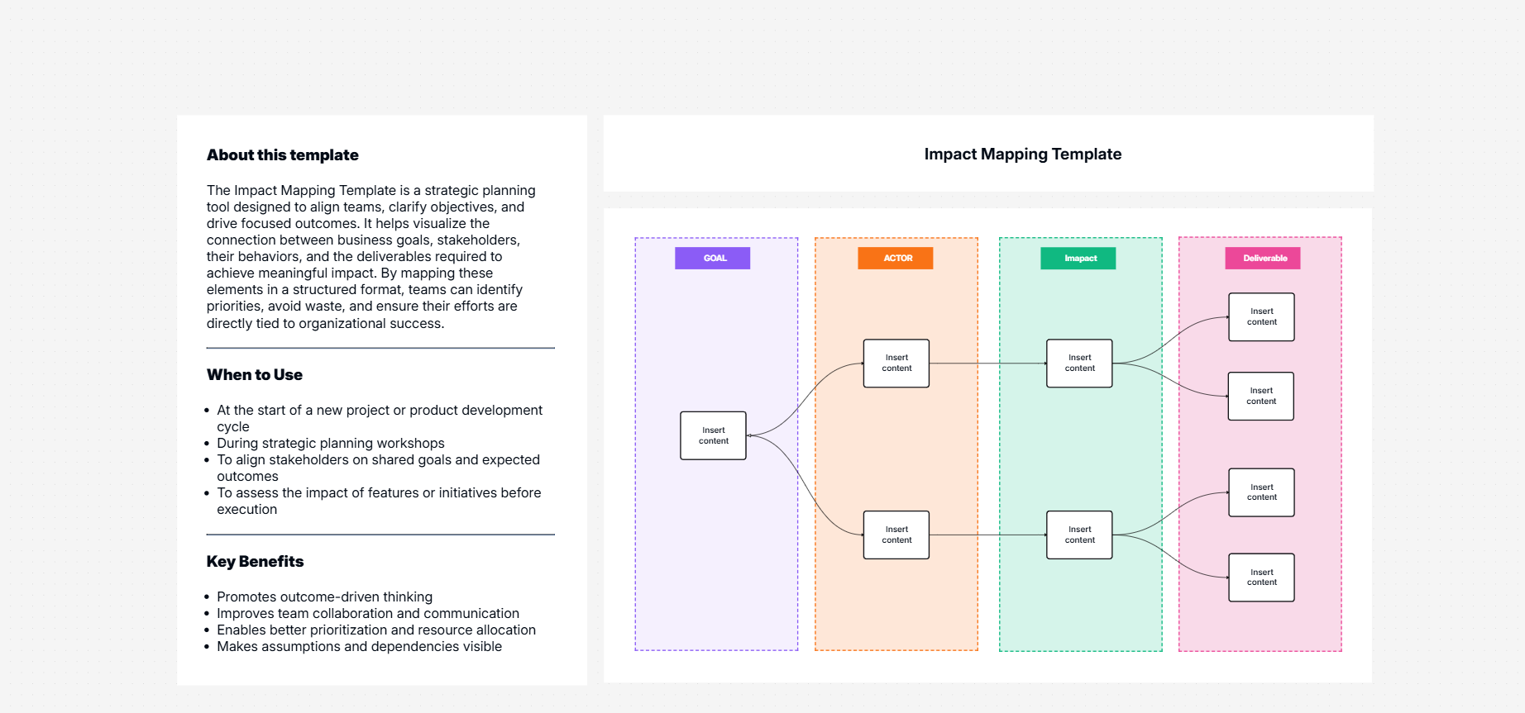Click upper Insert content box in Imapact column
The width and height of the screenshot is (1525, 713).
(1079, 364)
